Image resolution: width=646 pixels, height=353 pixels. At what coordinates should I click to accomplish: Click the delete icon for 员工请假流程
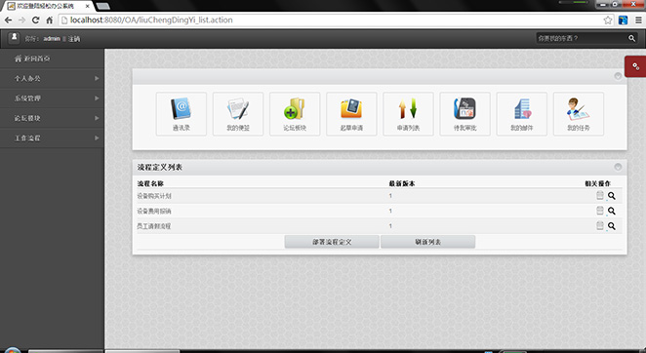coord(600,225)
